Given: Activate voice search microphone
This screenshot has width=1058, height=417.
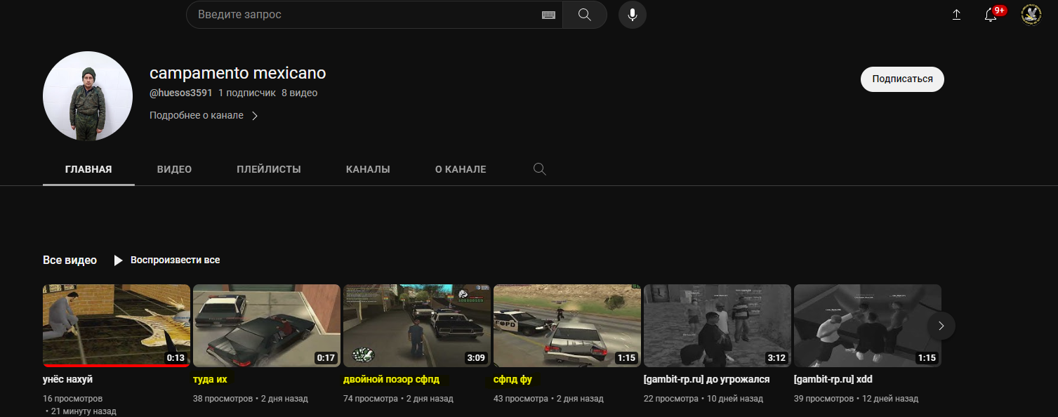Looking at the screenshot, I should [x=632, y=15].
